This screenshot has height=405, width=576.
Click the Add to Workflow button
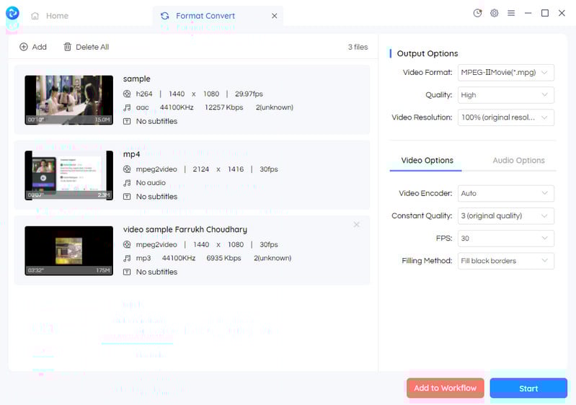point(446,388)
